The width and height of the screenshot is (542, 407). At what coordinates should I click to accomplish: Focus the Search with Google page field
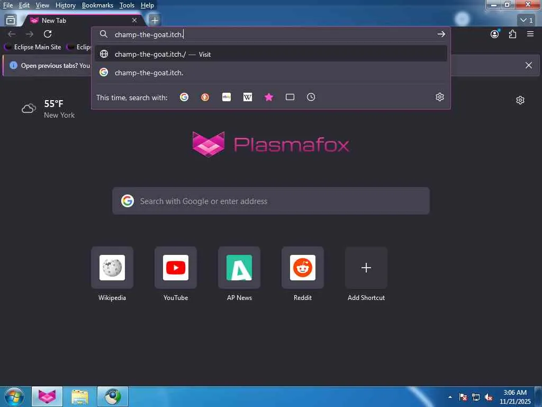coord(271,201)
